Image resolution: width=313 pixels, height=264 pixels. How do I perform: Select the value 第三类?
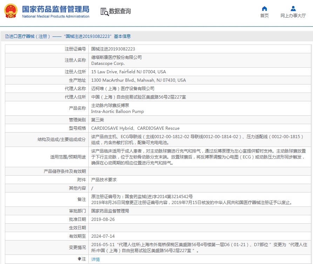pos(97,120)
